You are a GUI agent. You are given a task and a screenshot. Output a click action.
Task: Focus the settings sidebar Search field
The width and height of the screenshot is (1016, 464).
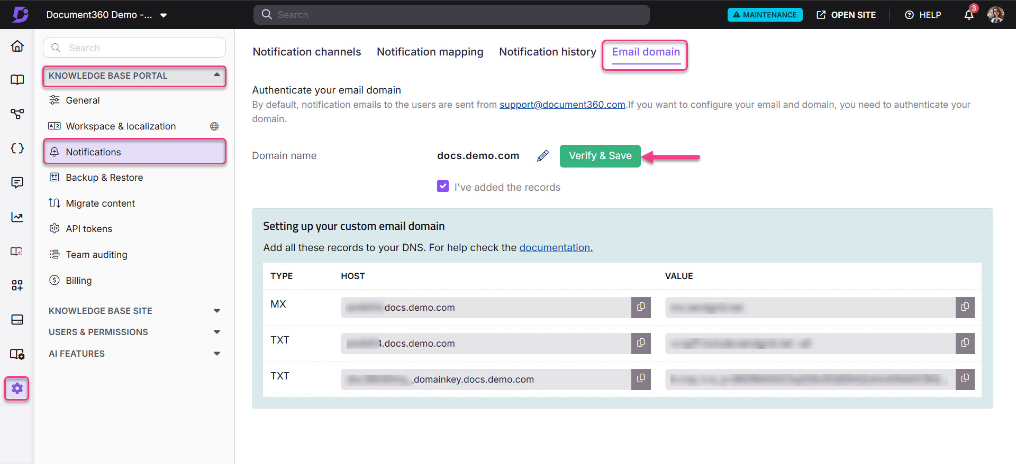click(x=134, y=48)
